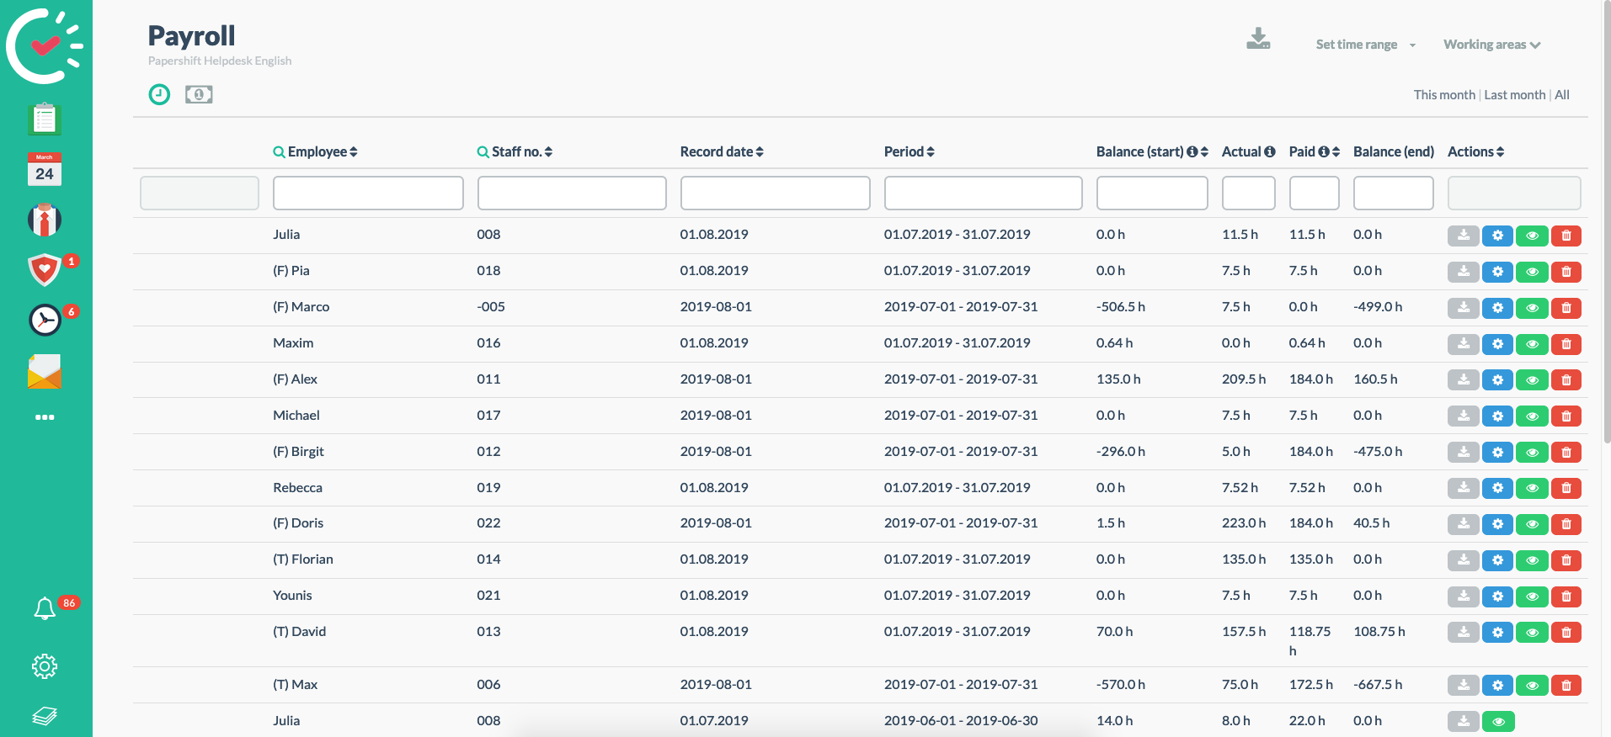Screen dimensions: 1611x737
Task: Click the Employee filter input field
Action: [368, 193]
